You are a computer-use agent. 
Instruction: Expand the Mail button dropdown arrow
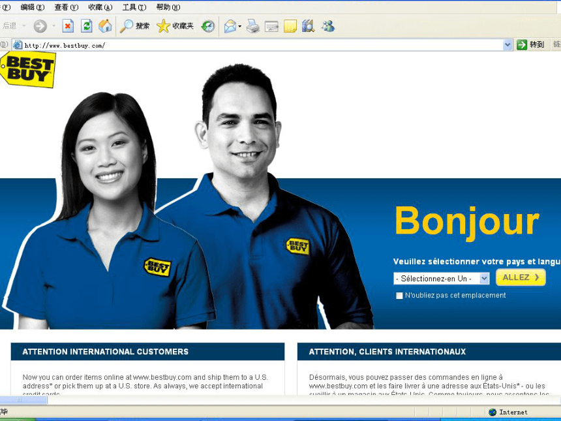239,26
